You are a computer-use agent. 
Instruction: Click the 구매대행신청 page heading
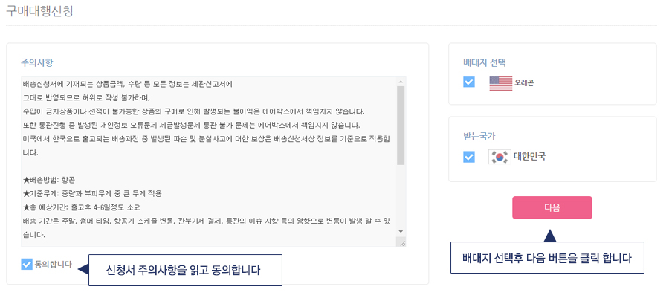[39, 11]
